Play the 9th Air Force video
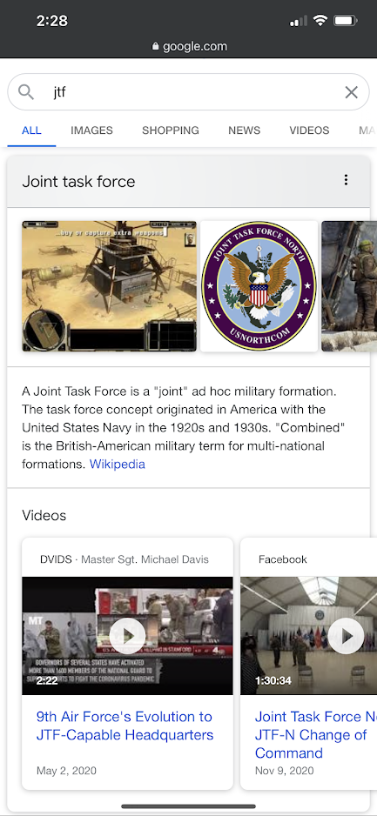The width and height of the screenshot is (377, 816). pyautogui.click(x=128, y=635)
